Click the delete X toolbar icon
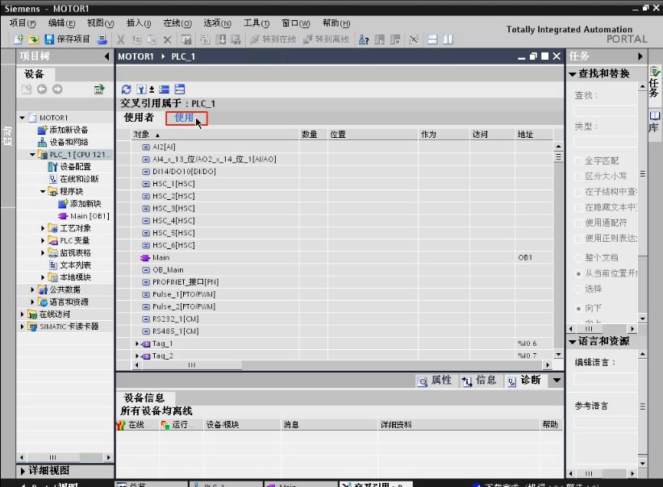The image size is (663, 487). [168, 40]
